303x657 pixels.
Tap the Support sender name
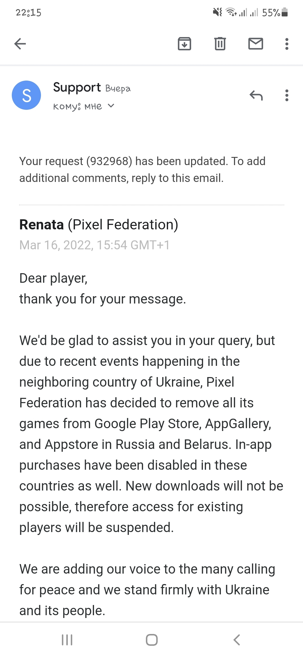pyautogui.click(x=77, y=87)
